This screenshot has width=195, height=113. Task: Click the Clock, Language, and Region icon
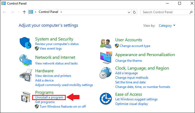105,73
